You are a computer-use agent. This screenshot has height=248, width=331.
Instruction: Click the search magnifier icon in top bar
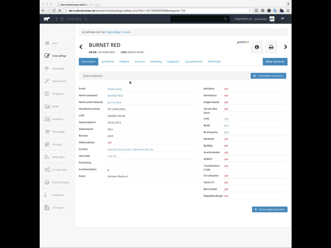225,19
